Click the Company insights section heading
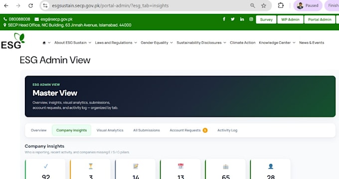 click(44, 146)
